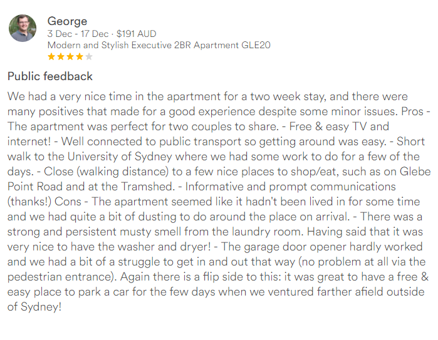Click the fourth gold rating star
Image resolution: width=438 pixels, height=340 pixels.
click(x=80, y=56)
